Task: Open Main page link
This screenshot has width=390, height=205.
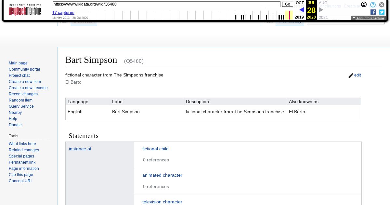Action: click(18, 63)
